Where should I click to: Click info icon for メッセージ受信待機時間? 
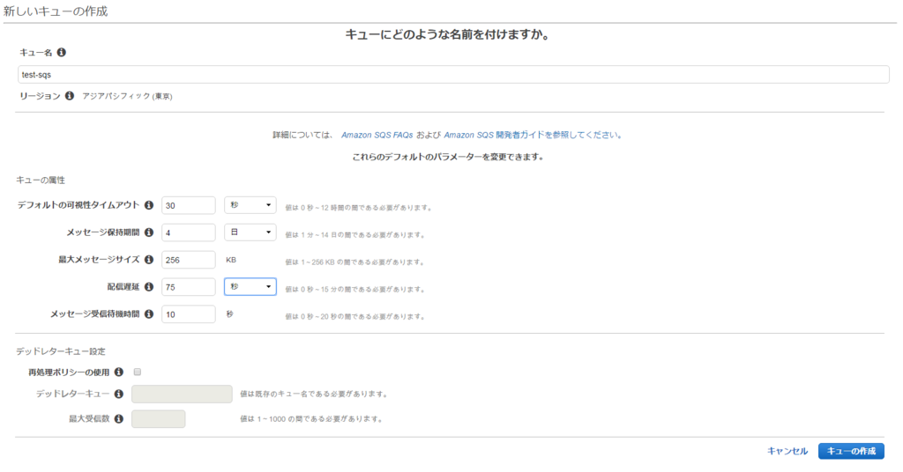149,313
